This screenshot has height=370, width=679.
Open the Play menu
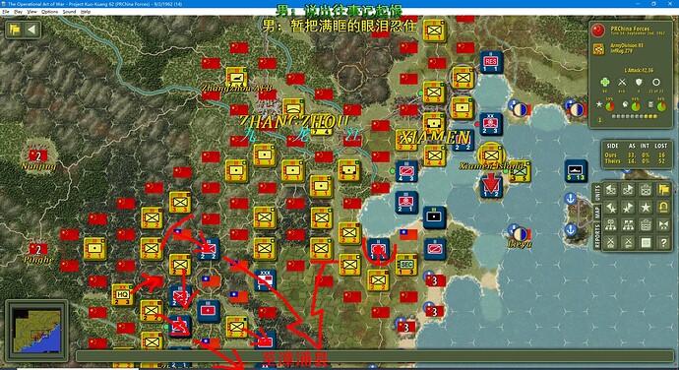coord(18,12)
